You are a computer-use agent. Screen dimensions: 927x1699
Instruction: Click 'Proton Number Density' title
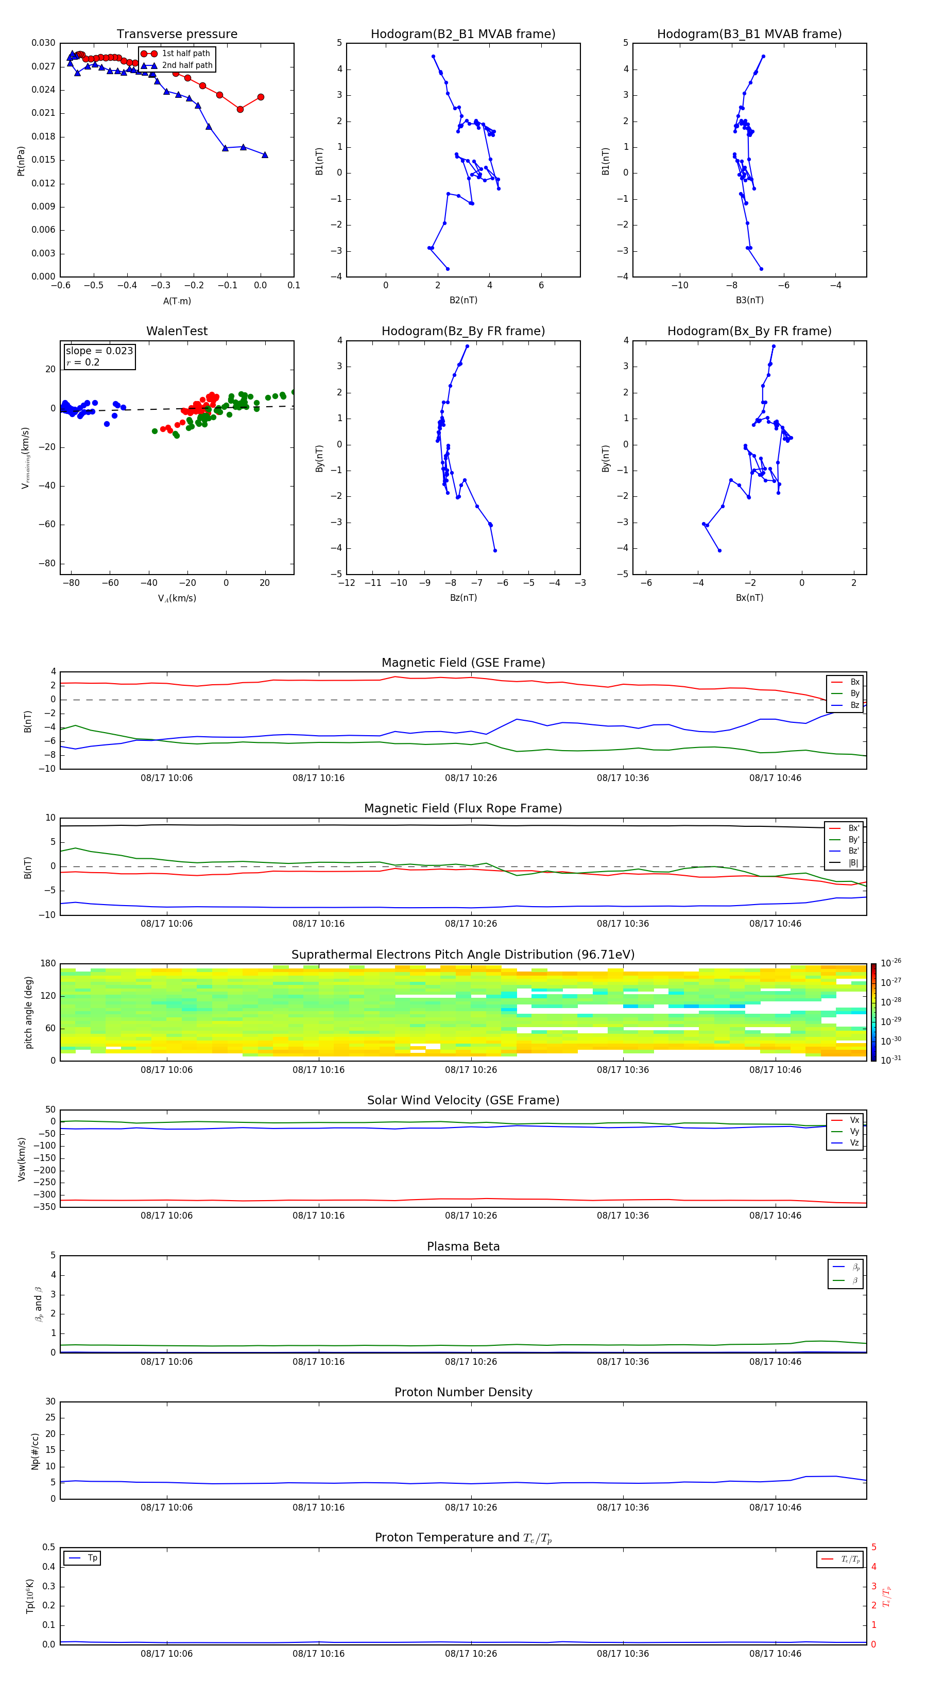[x=463, y=1392]
